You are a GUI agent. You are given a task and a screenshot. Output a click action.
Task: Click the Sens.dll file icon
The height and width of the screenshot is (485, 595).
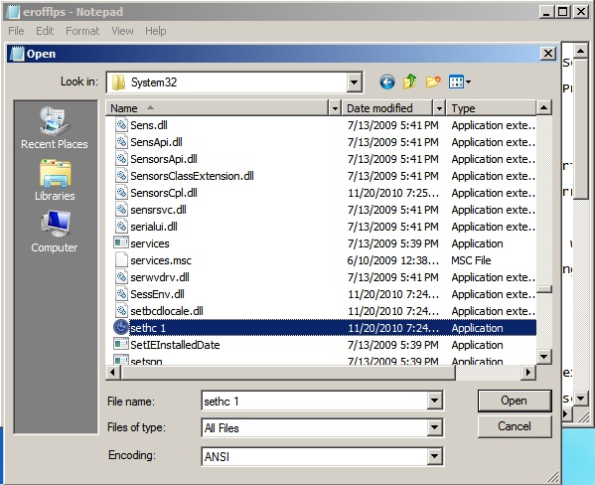(x=121, y=125)
